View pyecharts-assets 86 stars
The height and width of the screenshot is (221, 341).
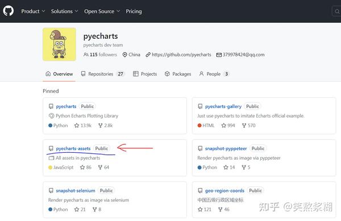(86, 168)
